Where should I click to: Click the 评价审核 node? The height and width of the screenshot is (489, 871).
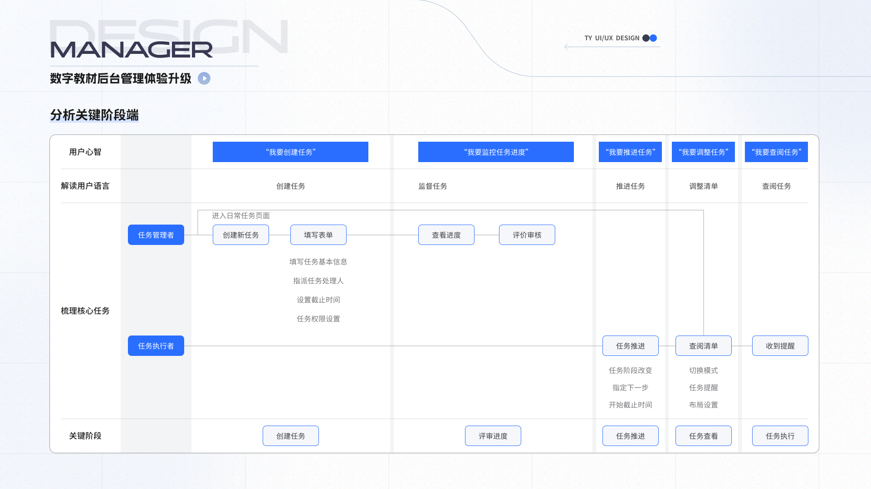(x=527, y=235)
